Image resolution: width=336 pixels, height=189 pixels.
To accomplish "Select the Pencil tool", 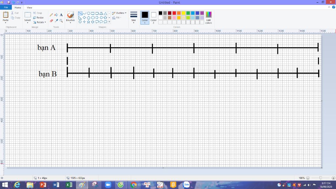I will tap(51, 15).
